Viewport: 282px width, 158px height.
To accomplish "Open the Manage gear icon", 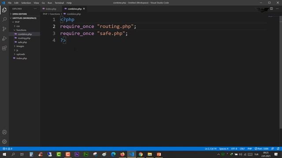I will pos(4,142).
